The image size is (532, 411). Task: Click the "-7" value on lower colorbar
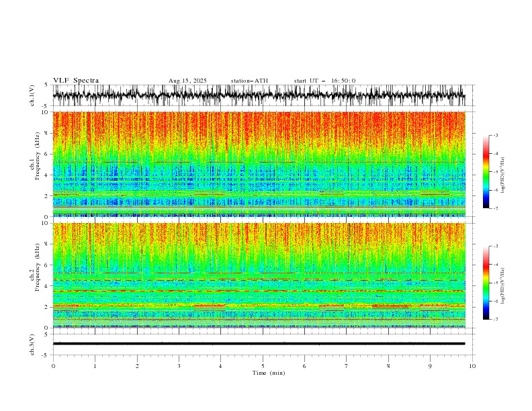click(496, 319)
